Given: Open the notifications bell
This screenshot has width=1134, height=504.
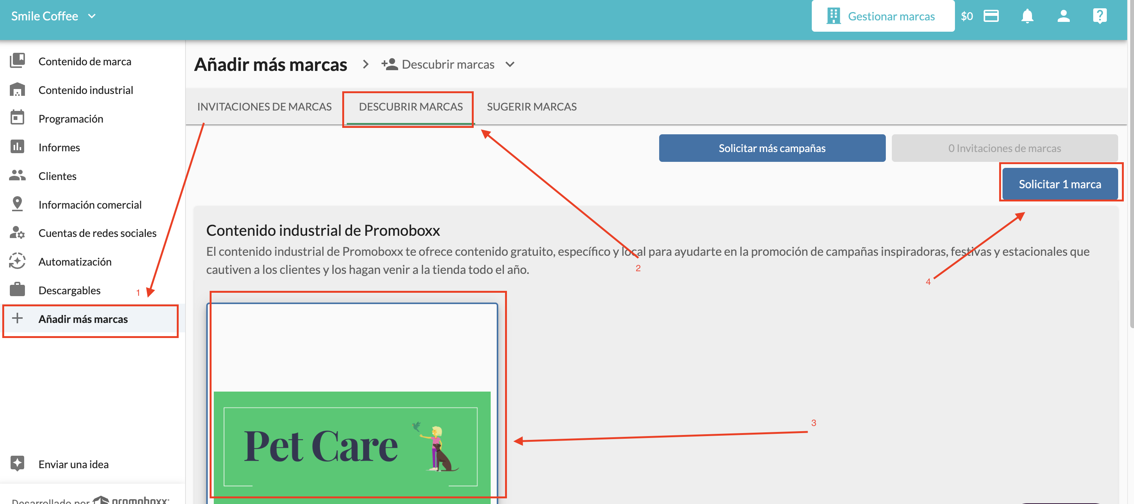Looking at the screenshot, I should click(x=1027, y=16).
